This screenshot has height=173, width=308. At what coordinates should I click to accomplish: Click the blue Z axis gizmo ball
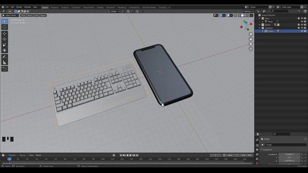(x=246, y=23)
